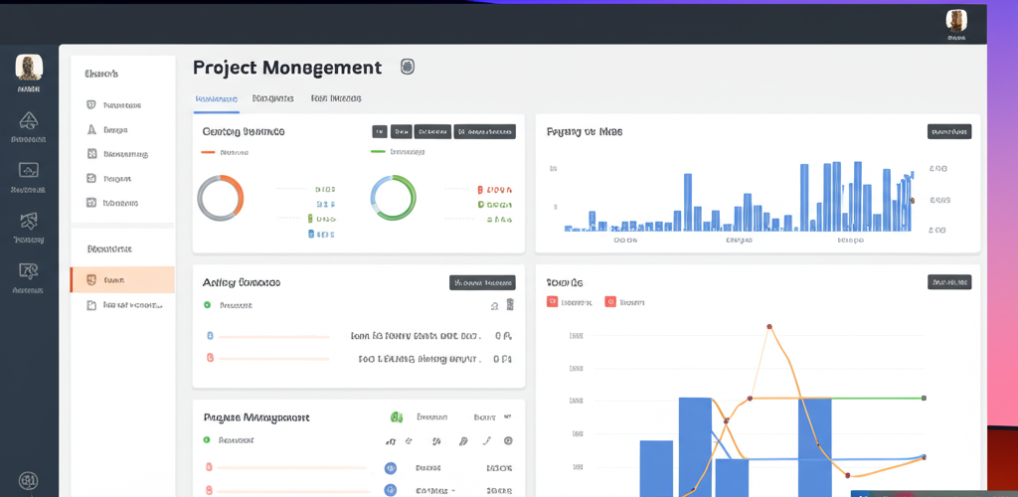Select green radio dot in middle-left card

pyautogui.click(x=208, y=306)
